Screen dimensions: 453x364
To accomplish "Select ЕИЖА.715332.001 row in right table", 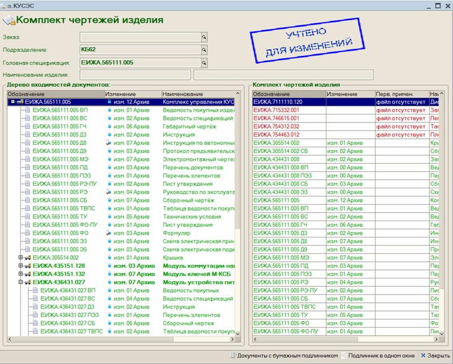I will point(288,110).
